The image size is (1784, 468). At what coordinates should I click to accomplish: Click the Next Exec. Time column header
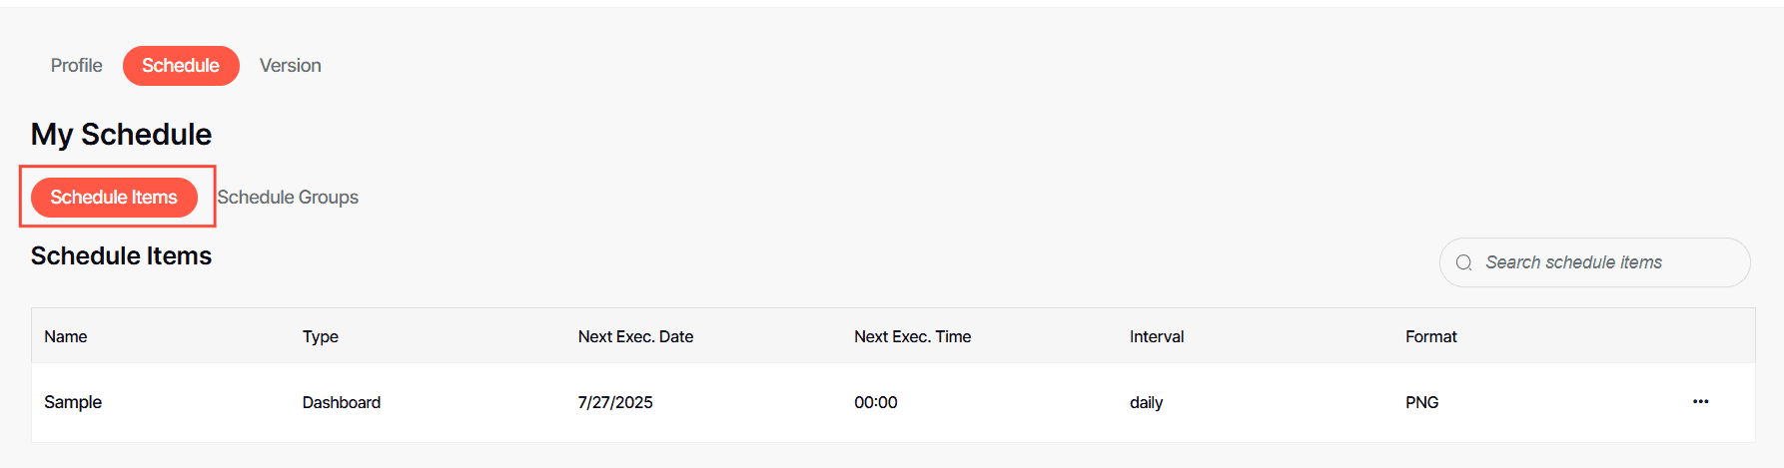click(912, 336)
